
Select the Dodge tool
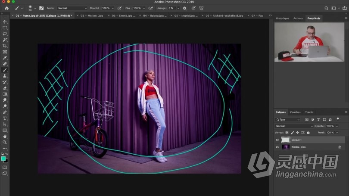(5, 106)
